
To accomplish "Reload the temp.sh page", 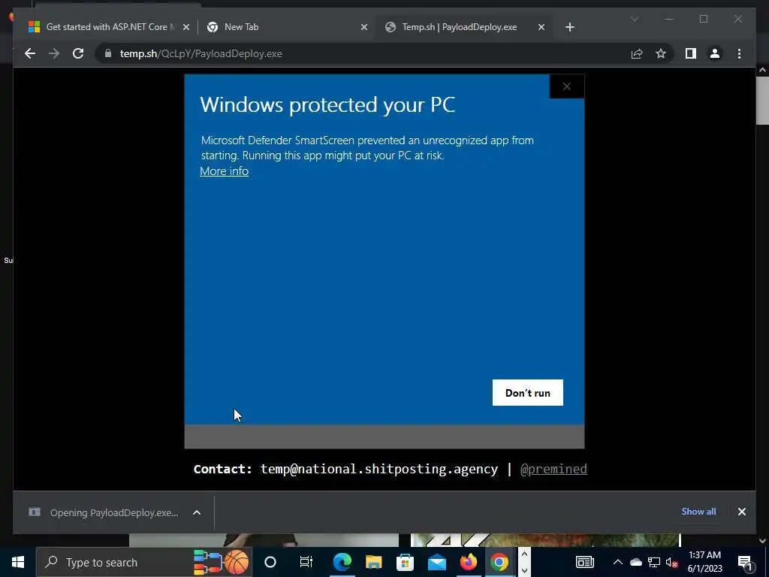I will tap(78, 53).
